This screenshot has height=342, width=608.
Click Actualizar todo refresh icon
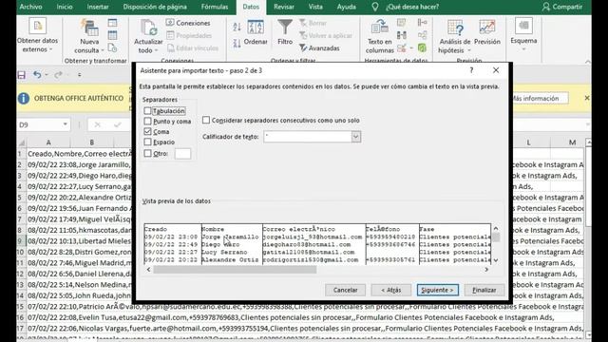pos(148,28)
